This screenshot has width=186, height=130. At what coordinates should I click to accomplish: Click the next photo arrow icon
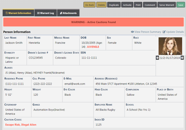click(182, 58)
